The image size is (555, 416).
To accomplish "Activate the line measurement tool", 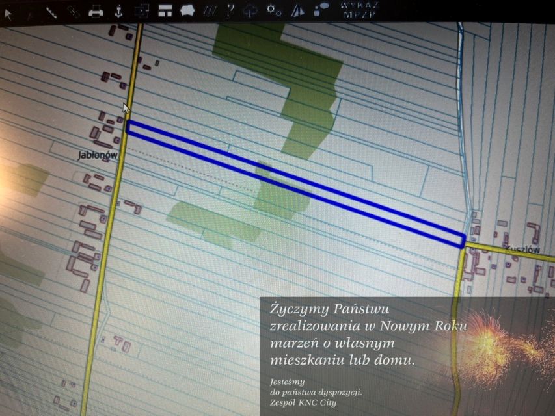I will (x=52, y=12).
